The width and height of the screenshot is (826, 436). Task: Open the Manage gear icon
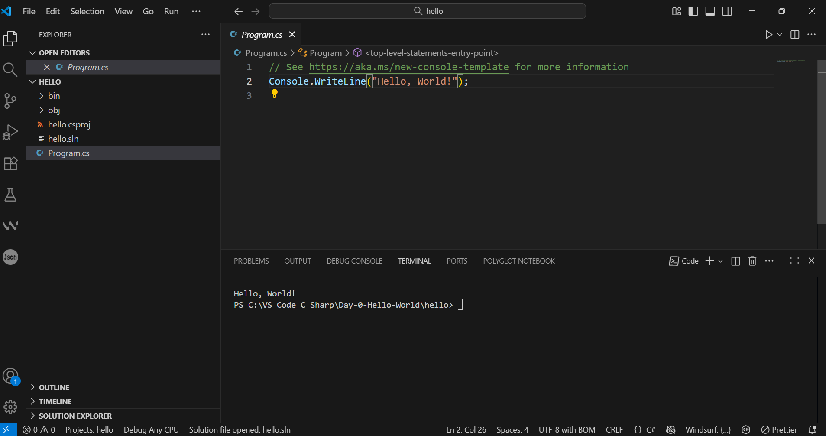10,407
